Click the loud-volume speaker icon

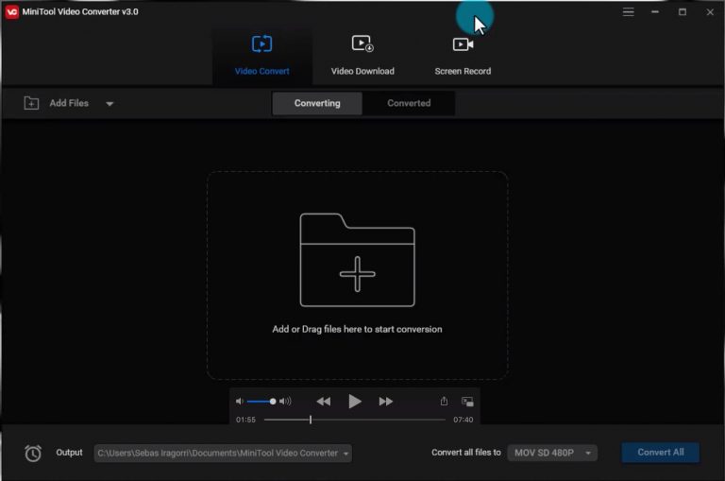click(x=285, y=402)
